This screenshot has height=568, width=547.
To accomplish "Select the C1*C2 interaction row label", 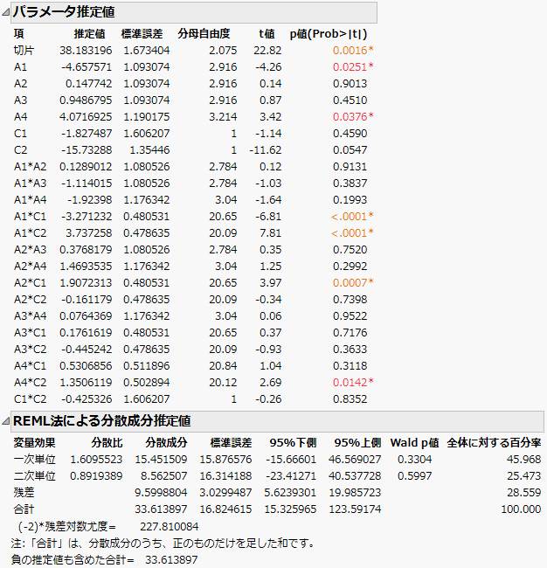I will pos(31,399).
